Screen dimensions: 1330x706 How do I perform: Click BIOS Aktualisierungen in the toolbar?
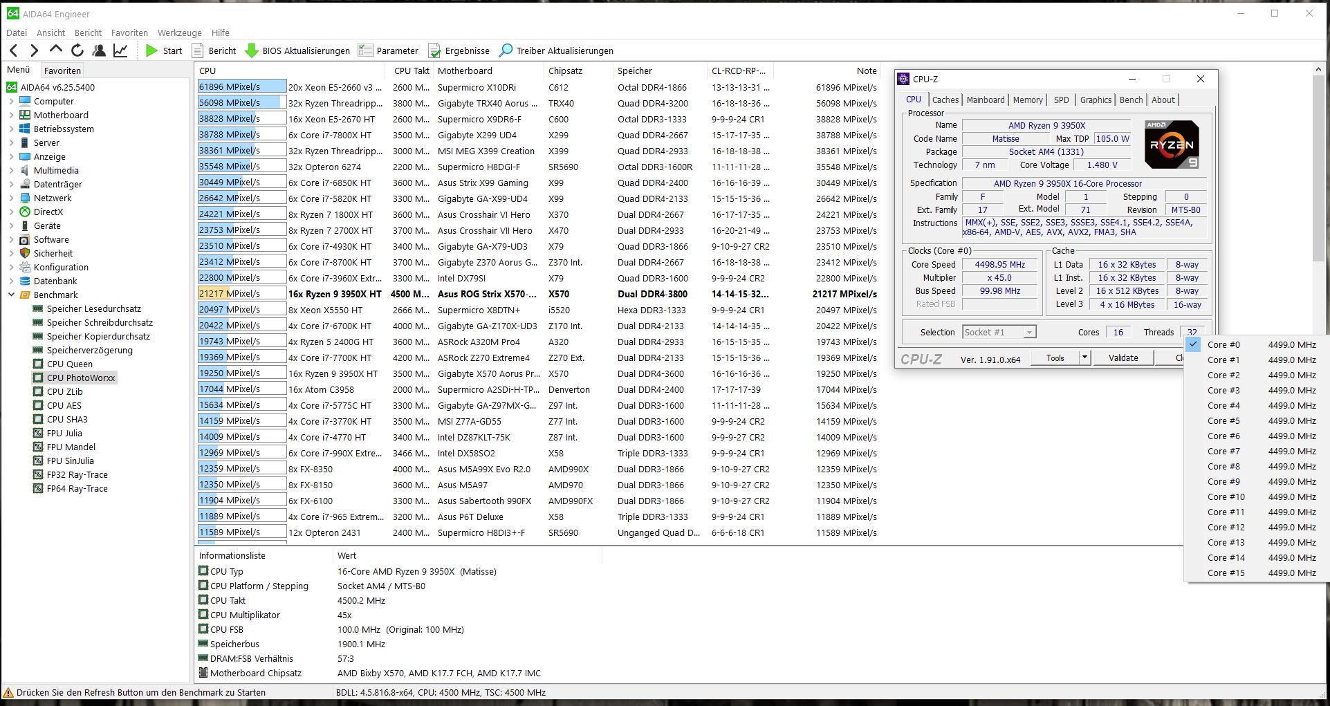(x=298, y=50)
